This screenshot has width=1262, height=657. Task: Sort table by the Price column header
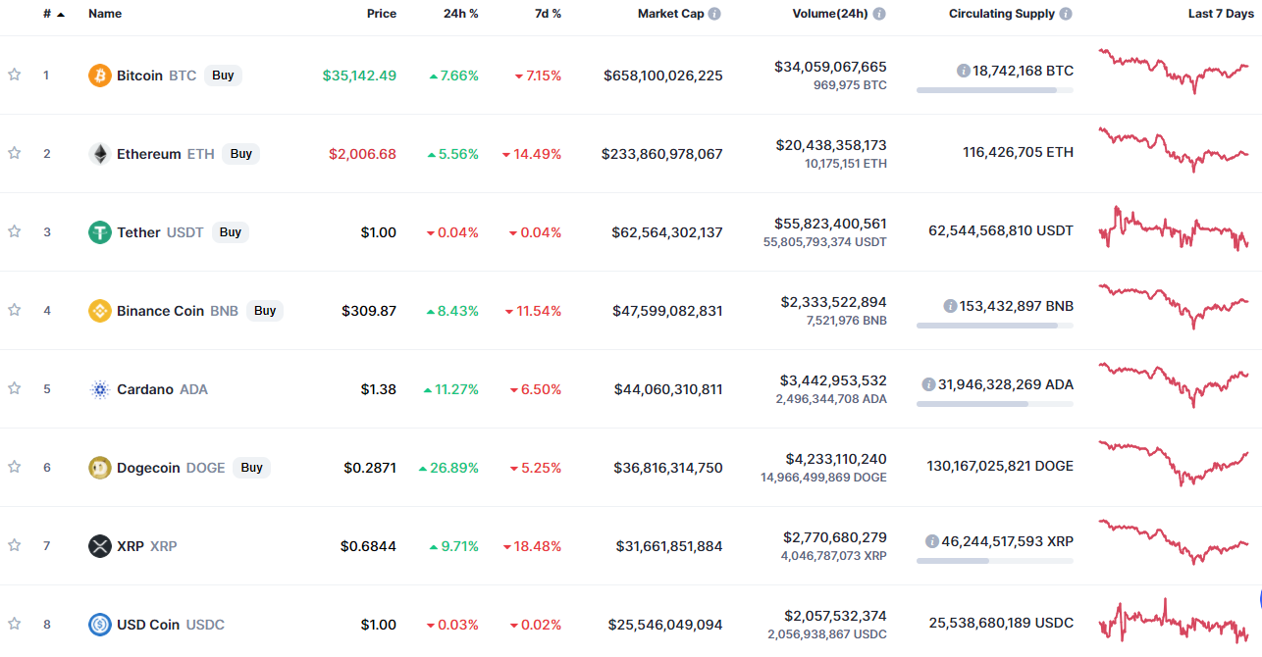pos(382,14)
